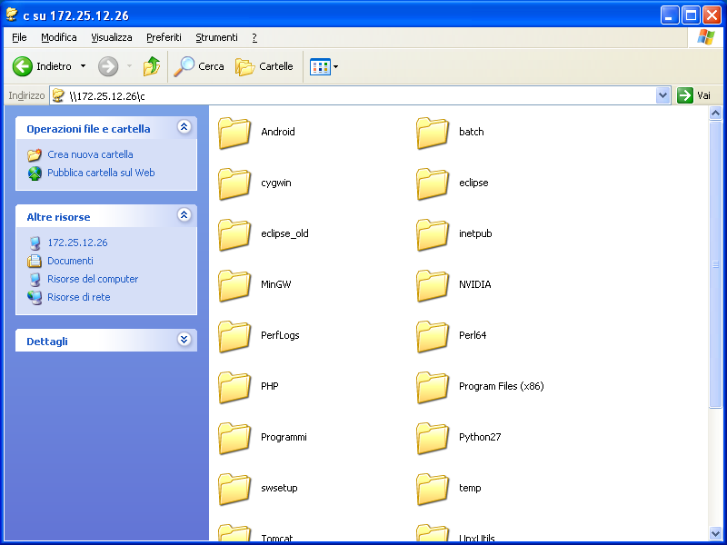Image resolution: width=727 pixels, height=545 pixels.
Task: Select the NVIDIA folder icon
Action: 433,285
